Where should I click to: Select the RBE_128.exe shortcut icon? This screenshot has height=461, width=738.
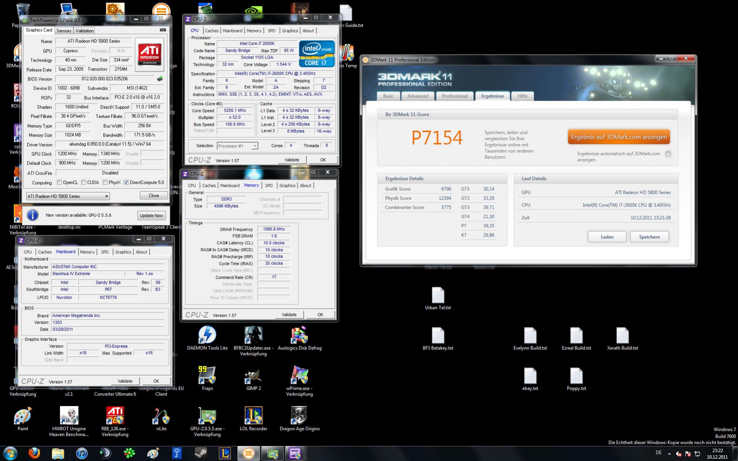pyautogui.click(x=115, y=416)
